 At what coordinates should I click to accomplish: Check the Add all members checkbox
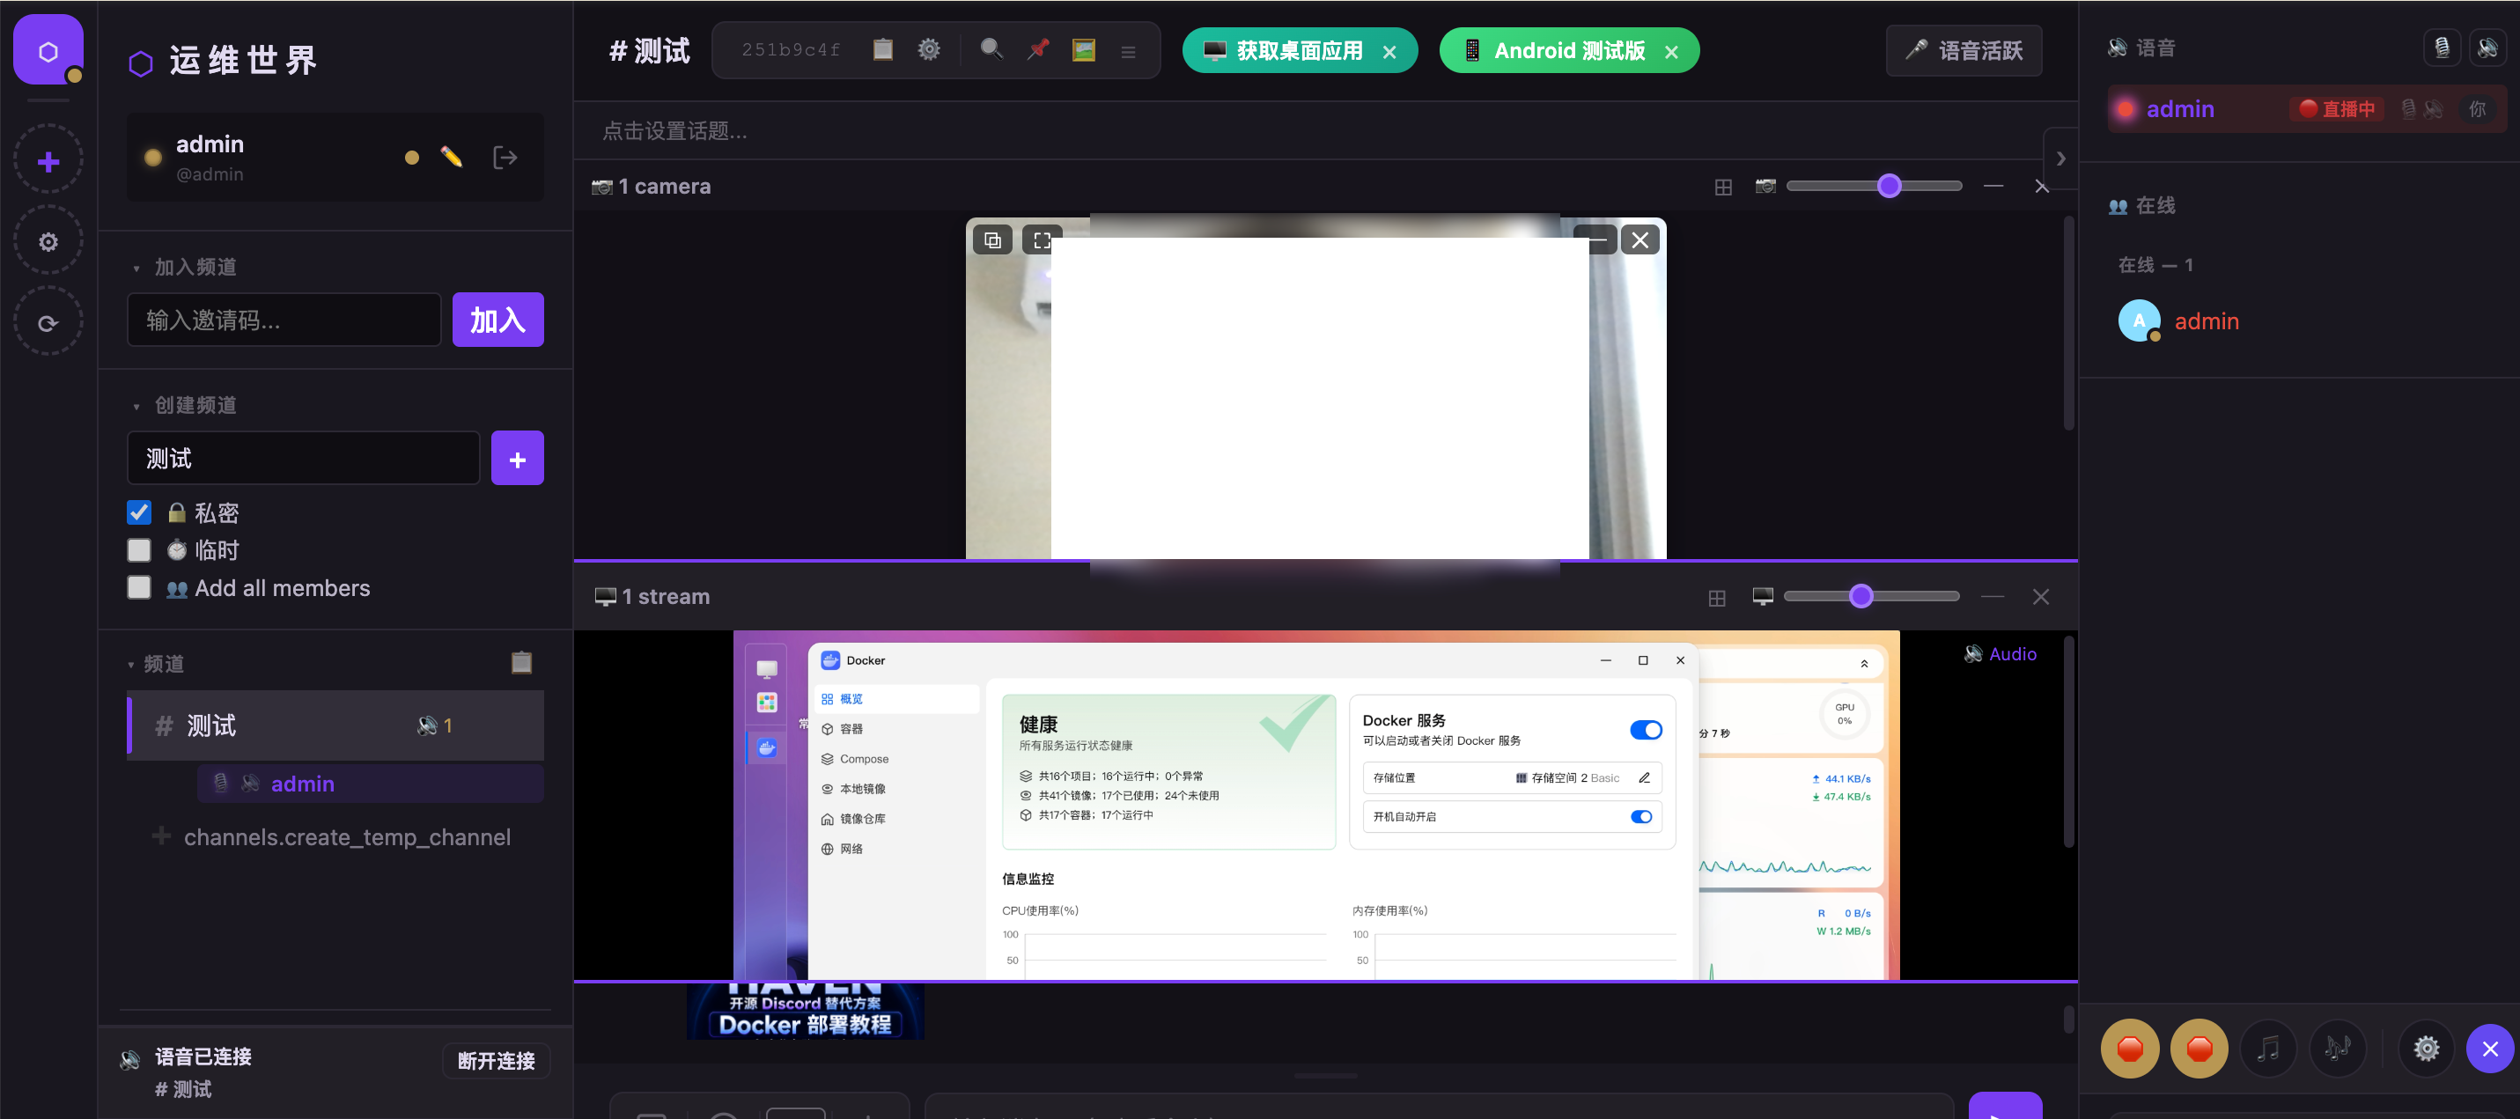[139, 588]
